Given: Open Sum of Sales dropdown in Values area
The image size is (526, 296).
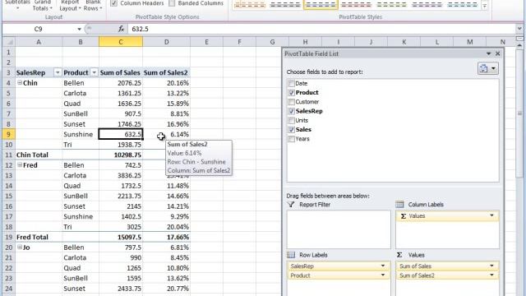Looking at the screenshot, I should pyautogui.click(x=491, y=266).
